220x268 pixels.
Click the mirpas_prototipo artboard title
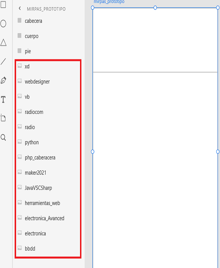(x=109, y=2)
